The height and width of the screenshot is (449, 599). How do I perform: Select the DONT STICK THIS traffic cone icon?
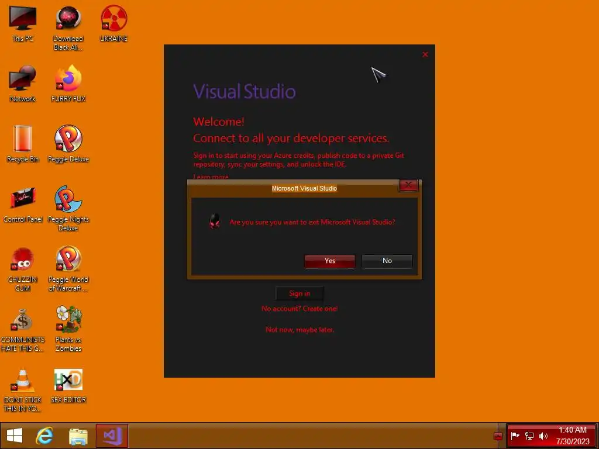pos(23,390)
